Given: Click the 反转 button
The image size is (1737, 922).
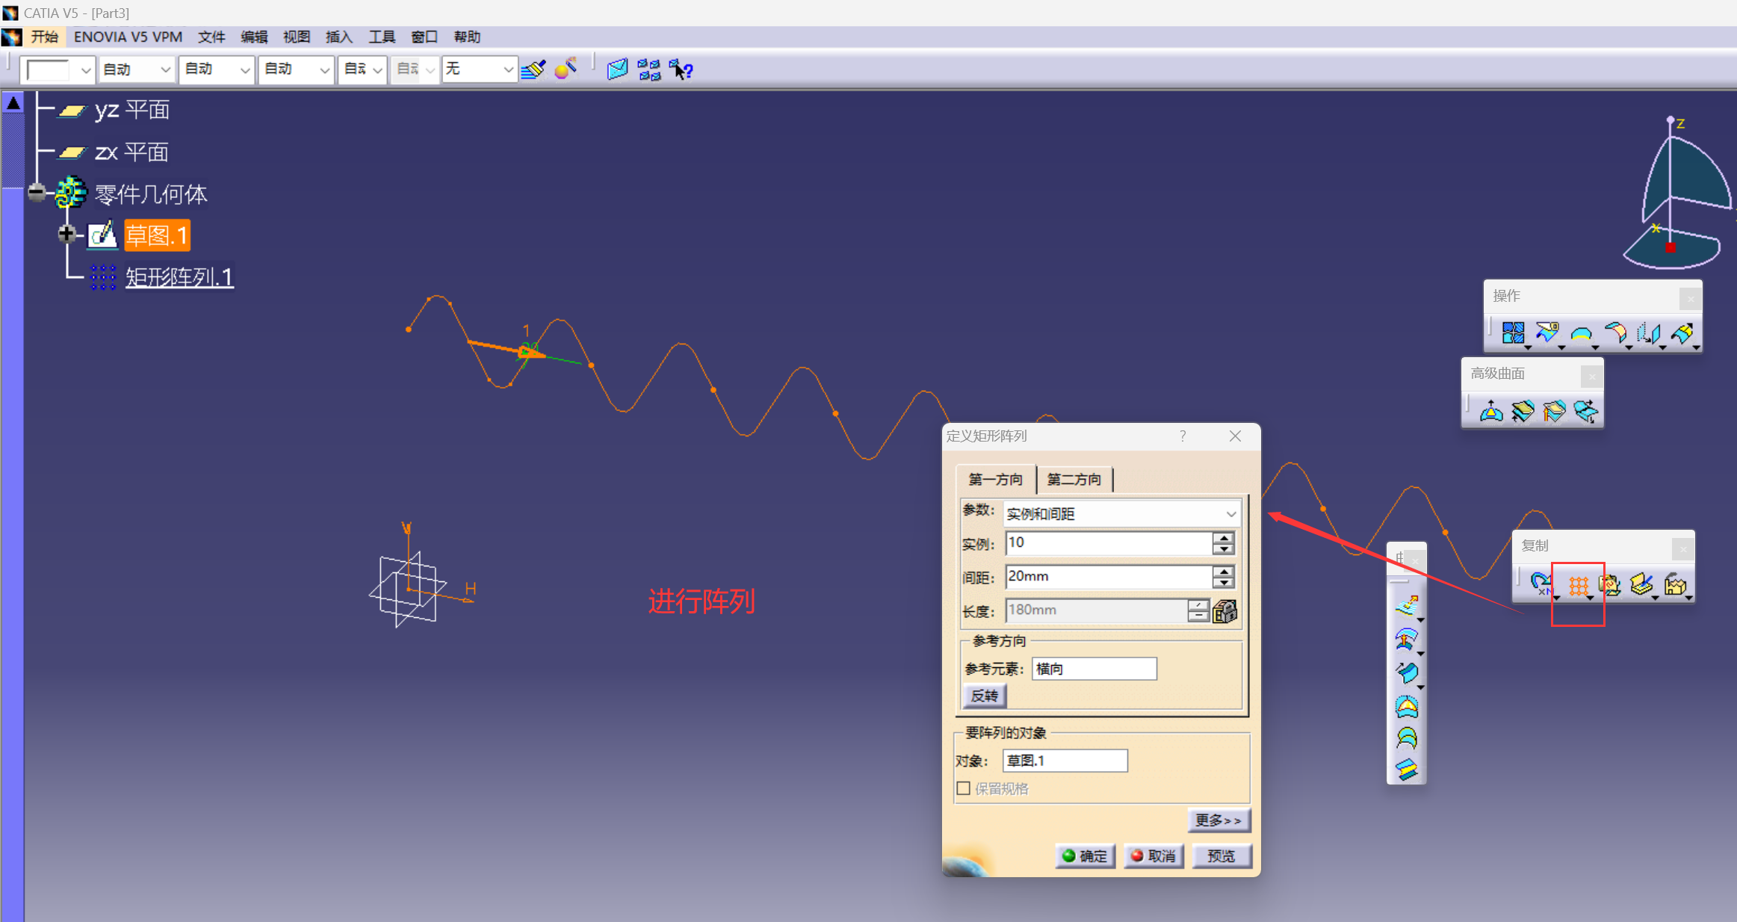Looking at the screenshot, I should pos(984,696).
